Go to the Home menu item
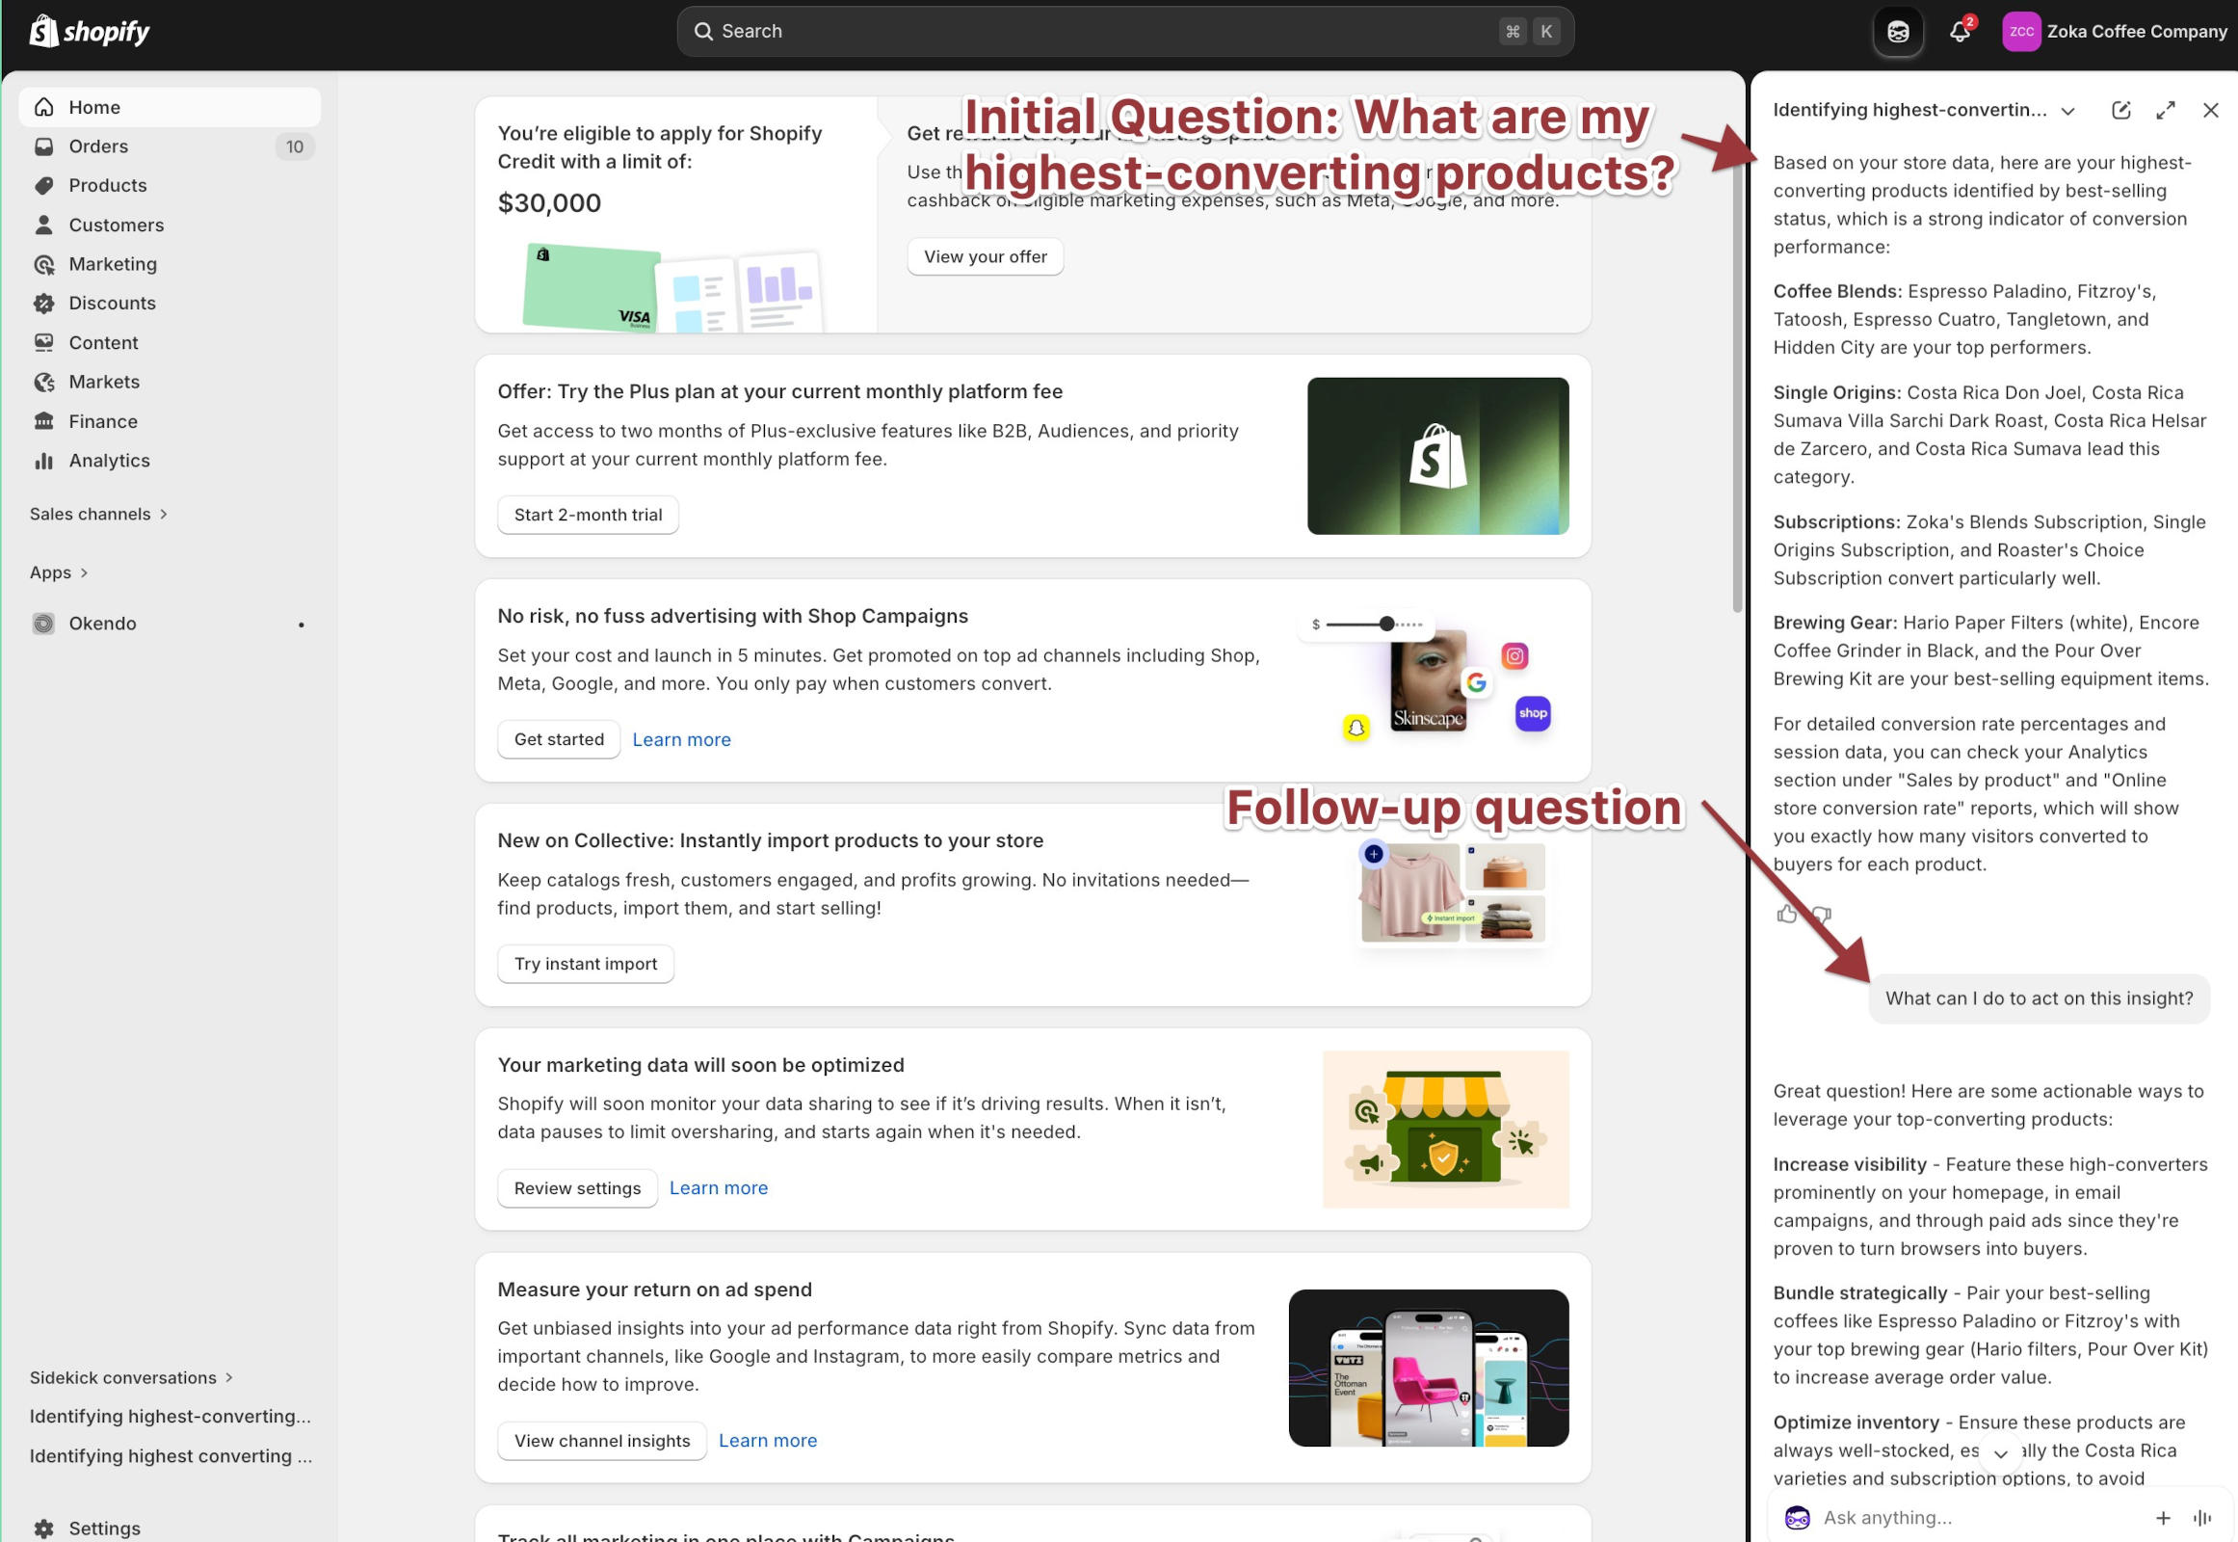 (x=93, y=106)
